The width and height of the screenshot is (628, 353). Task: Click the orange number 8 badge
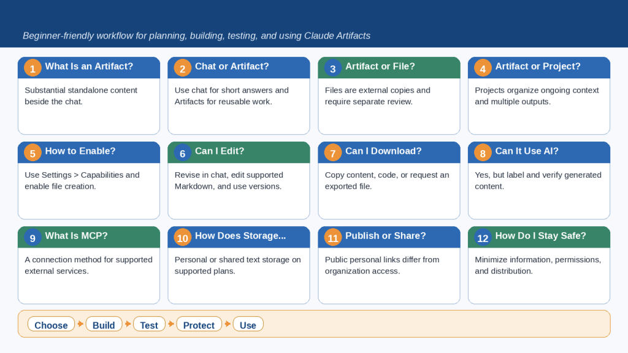pos(483,153)
